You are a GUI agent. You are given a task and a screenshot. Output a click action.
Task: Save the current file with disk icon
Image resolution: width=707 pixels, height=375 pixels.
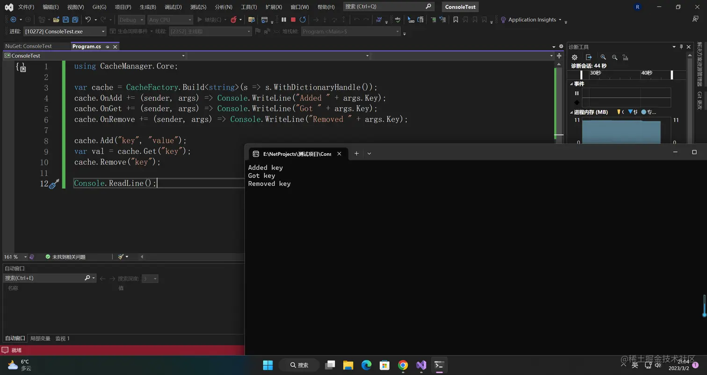65,20
